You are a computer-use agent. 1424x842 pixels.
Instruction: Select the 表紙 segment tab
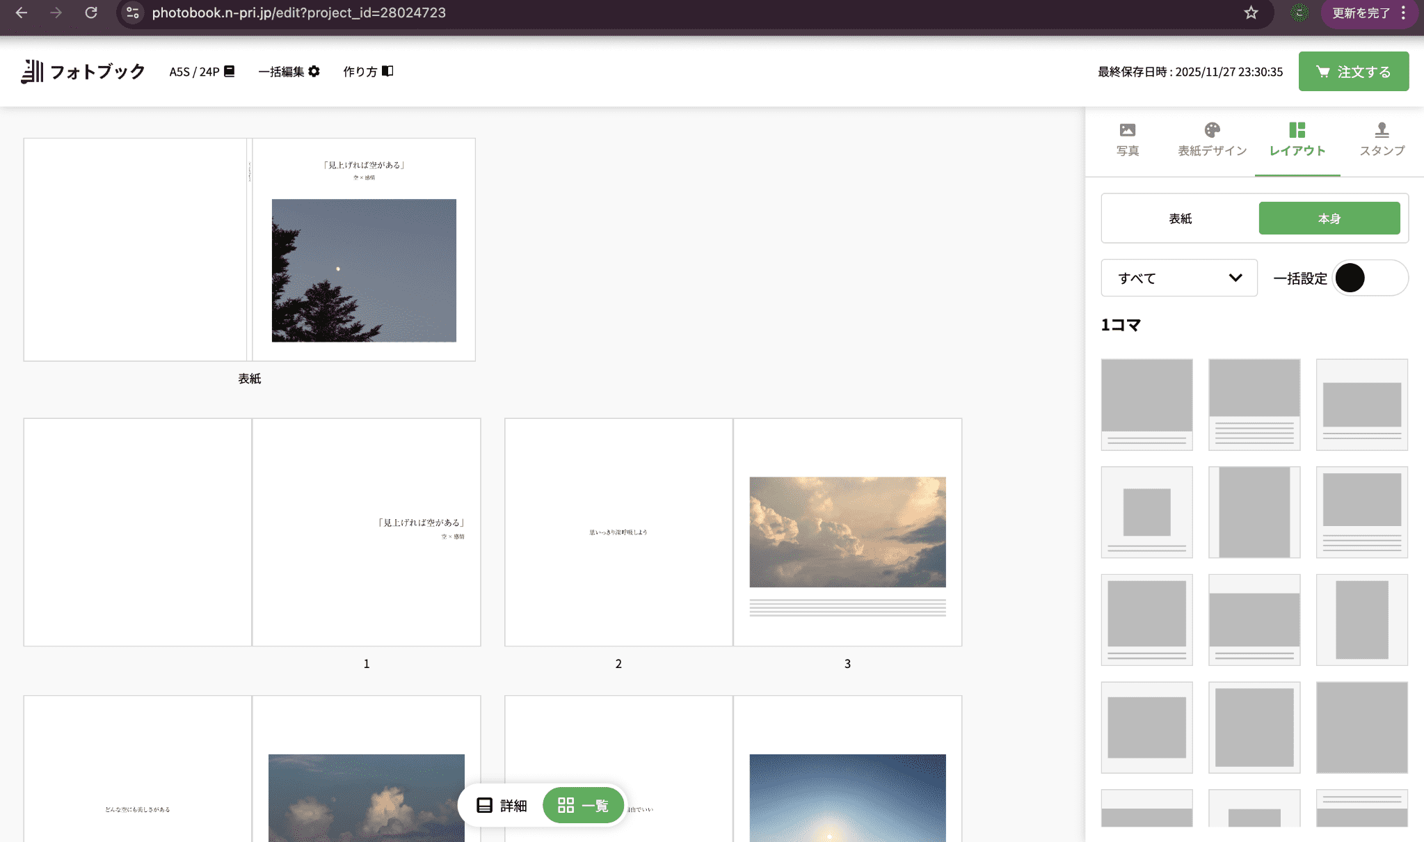(x=1180, y=219)
